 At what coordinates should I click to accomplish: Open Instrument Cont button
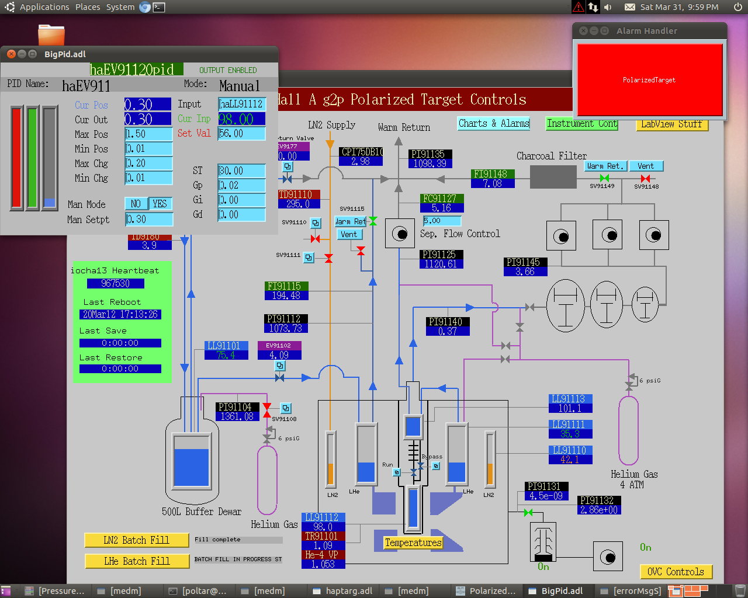pos(582,123)
